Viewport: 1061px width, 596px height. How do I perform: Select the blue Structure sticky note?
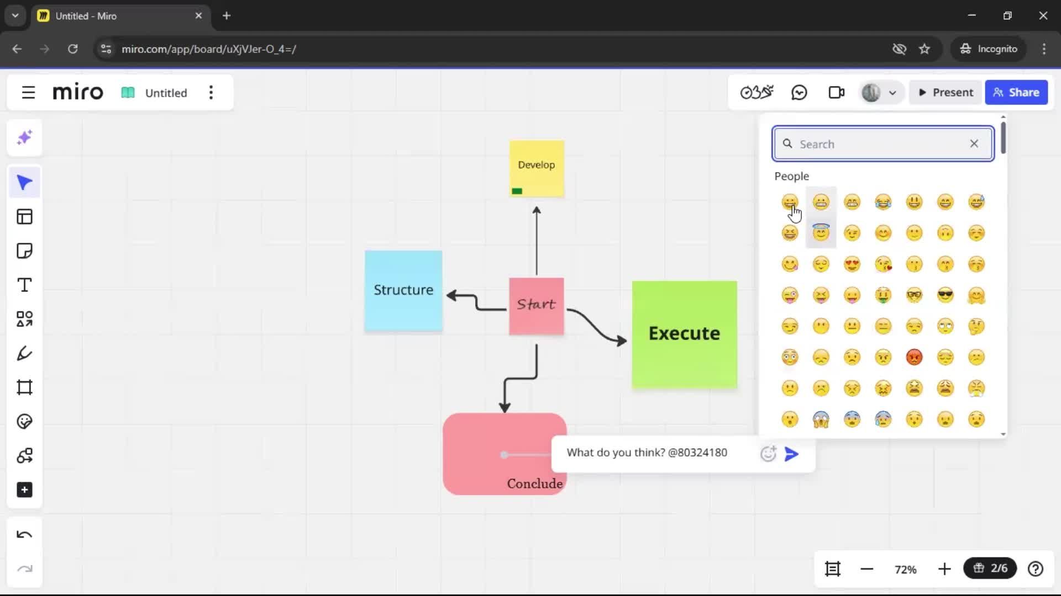pos(403,290)
